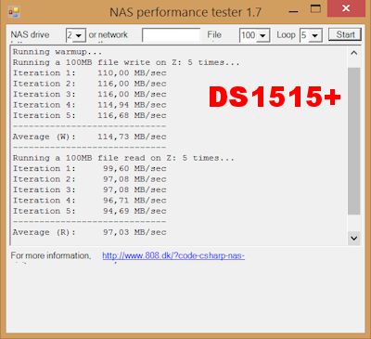This screenshot has width=371, height=339.
Task: Minimize the NAS performance tester window
Action: pos(293,12)
